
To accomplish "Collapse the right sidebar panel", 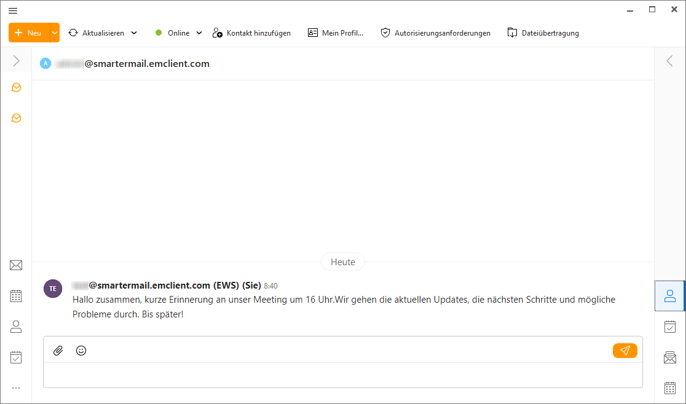I will (670, 61).
